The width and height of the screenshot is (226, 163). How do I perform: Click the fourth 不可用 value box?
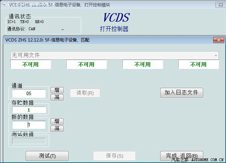pos(199,64)
